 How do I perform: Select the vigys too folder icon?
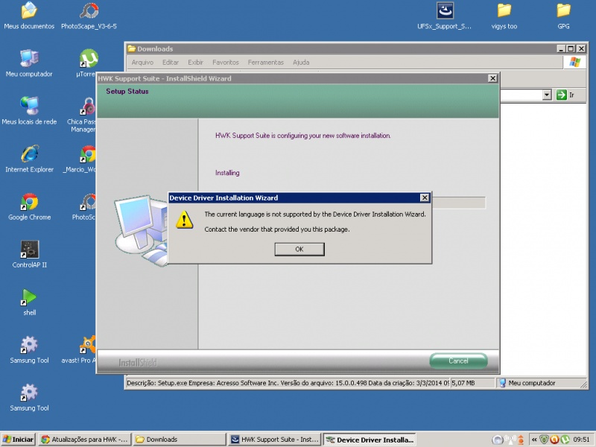coord(504,16)
